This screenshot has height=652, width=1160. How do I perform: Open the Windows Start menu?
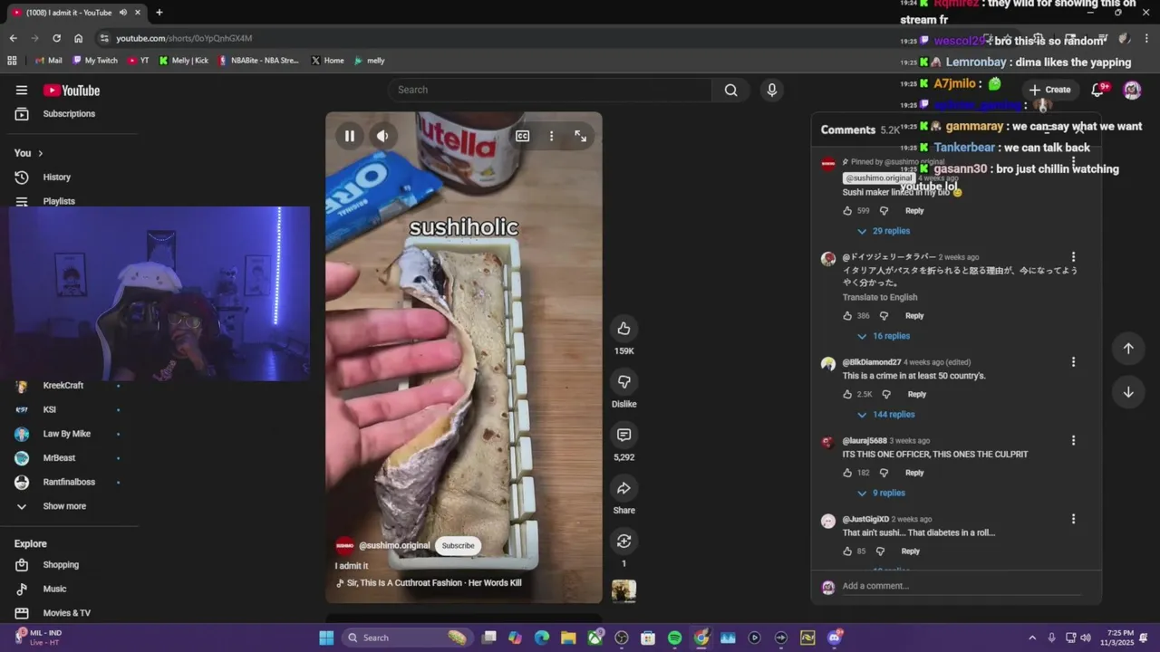coord(326,638)
